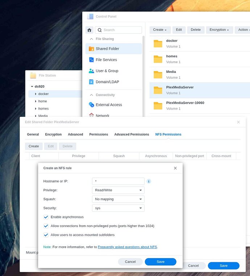Click the Control Panel home icon
The image size is (250, 276).
[89, 30]
